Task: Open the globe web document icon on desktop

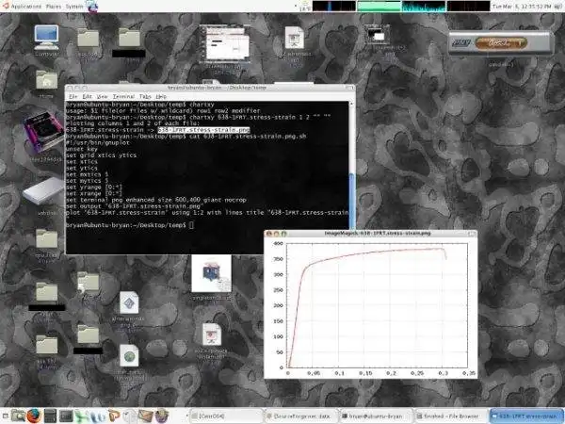Action: (x=129, y=355)
